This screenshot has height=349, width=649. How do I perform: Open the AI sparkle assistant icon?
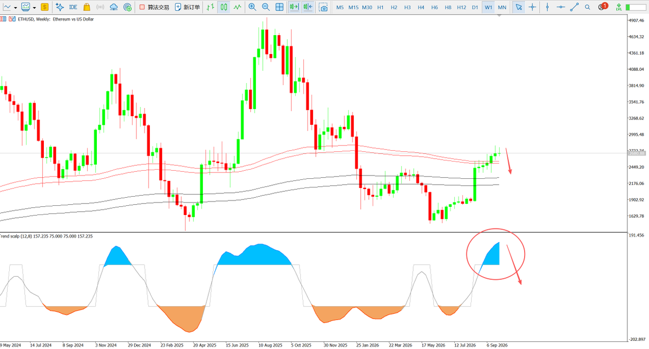coord(59,7)
